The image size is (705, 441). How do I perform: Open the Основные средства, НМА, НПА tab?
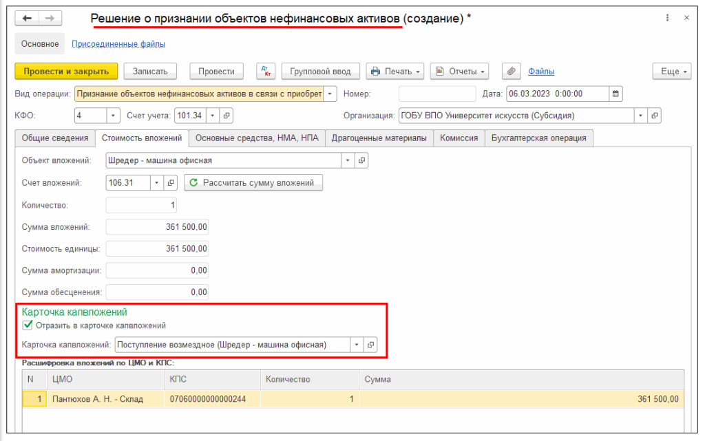[x=257, y=138]
